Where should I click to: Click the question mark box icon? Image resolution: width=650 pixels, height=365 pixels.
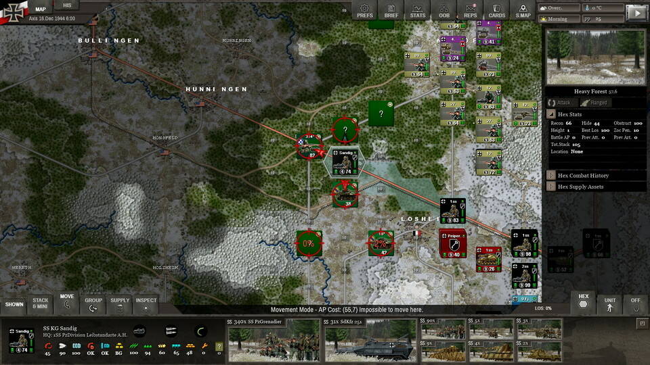(x=219, y=346)
